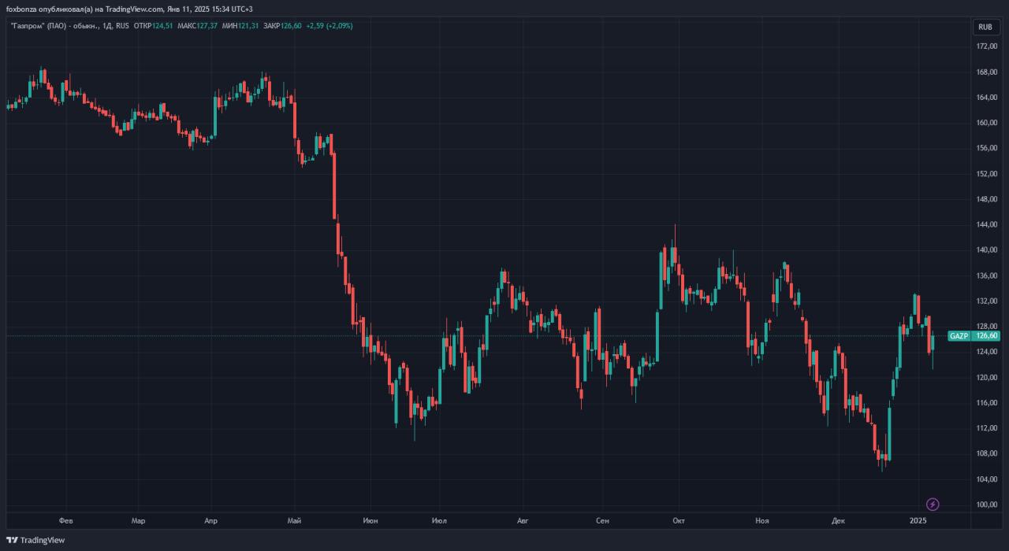Click the 148,00 level on price scale
Viewport: 1009px width, 551px height.
pyautogui.click(x=987, y=199)
